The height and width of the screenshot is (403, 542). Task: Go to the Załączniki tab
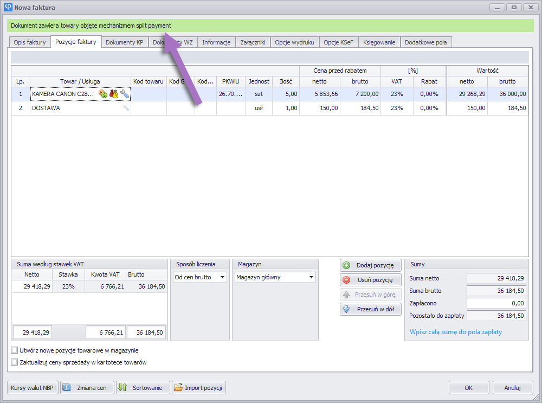(x=253, y=42)
